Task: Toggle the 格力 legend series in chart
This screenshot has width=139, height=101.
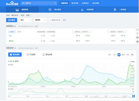Action: pos(10,61)
